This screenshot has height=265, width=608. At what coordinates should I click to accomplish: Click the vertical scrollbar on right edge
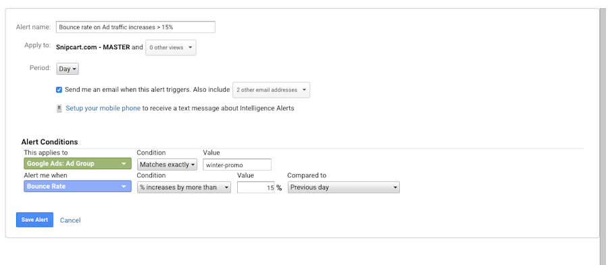coord(604,132)
